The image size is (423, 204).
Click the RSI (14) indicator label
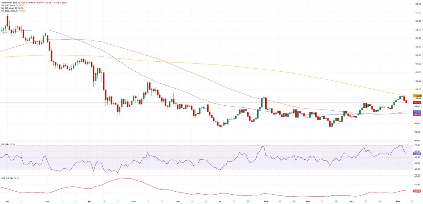4,144
